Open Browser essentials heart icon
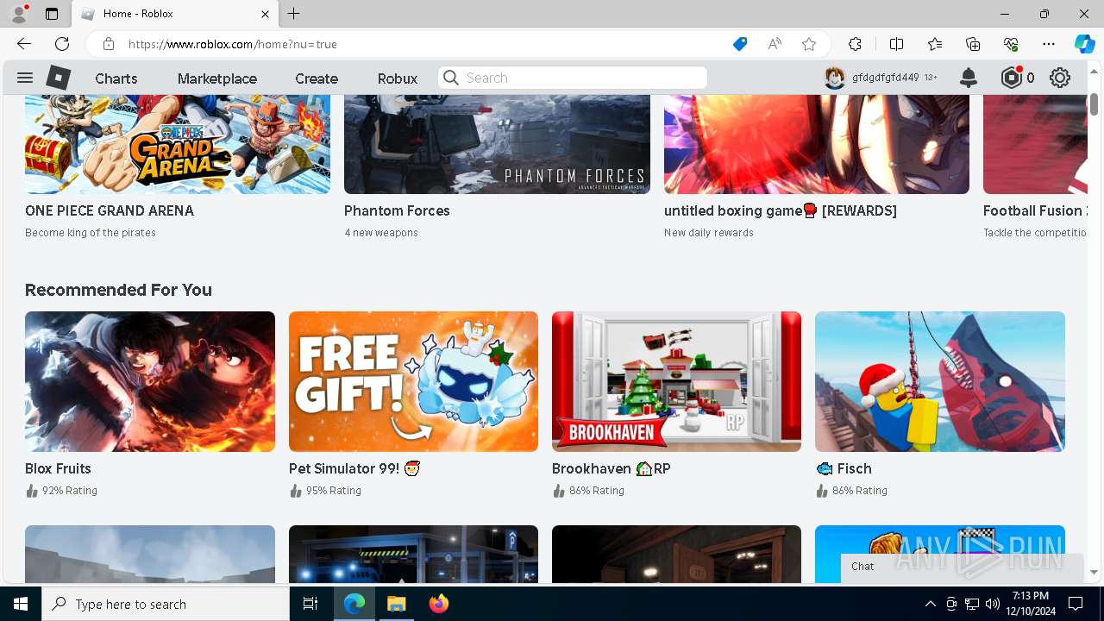This screenshot has height=621, width=1104. tap(1011, 44)
